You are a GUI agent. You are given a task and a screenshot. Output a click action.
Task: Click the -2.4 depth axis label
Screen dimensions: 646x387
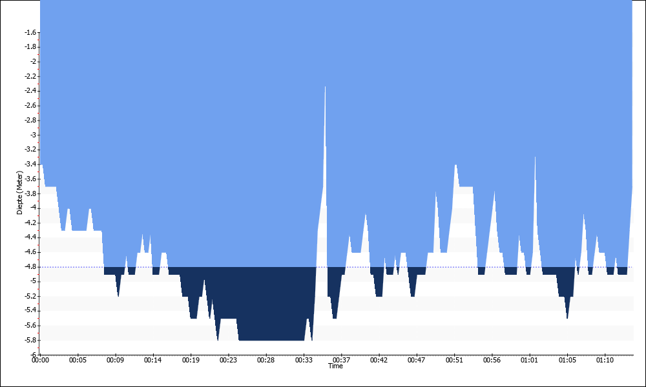tap(31, 91)
